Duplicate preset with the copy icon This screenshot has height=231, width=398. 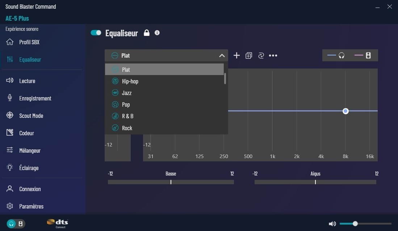(249, 55)
